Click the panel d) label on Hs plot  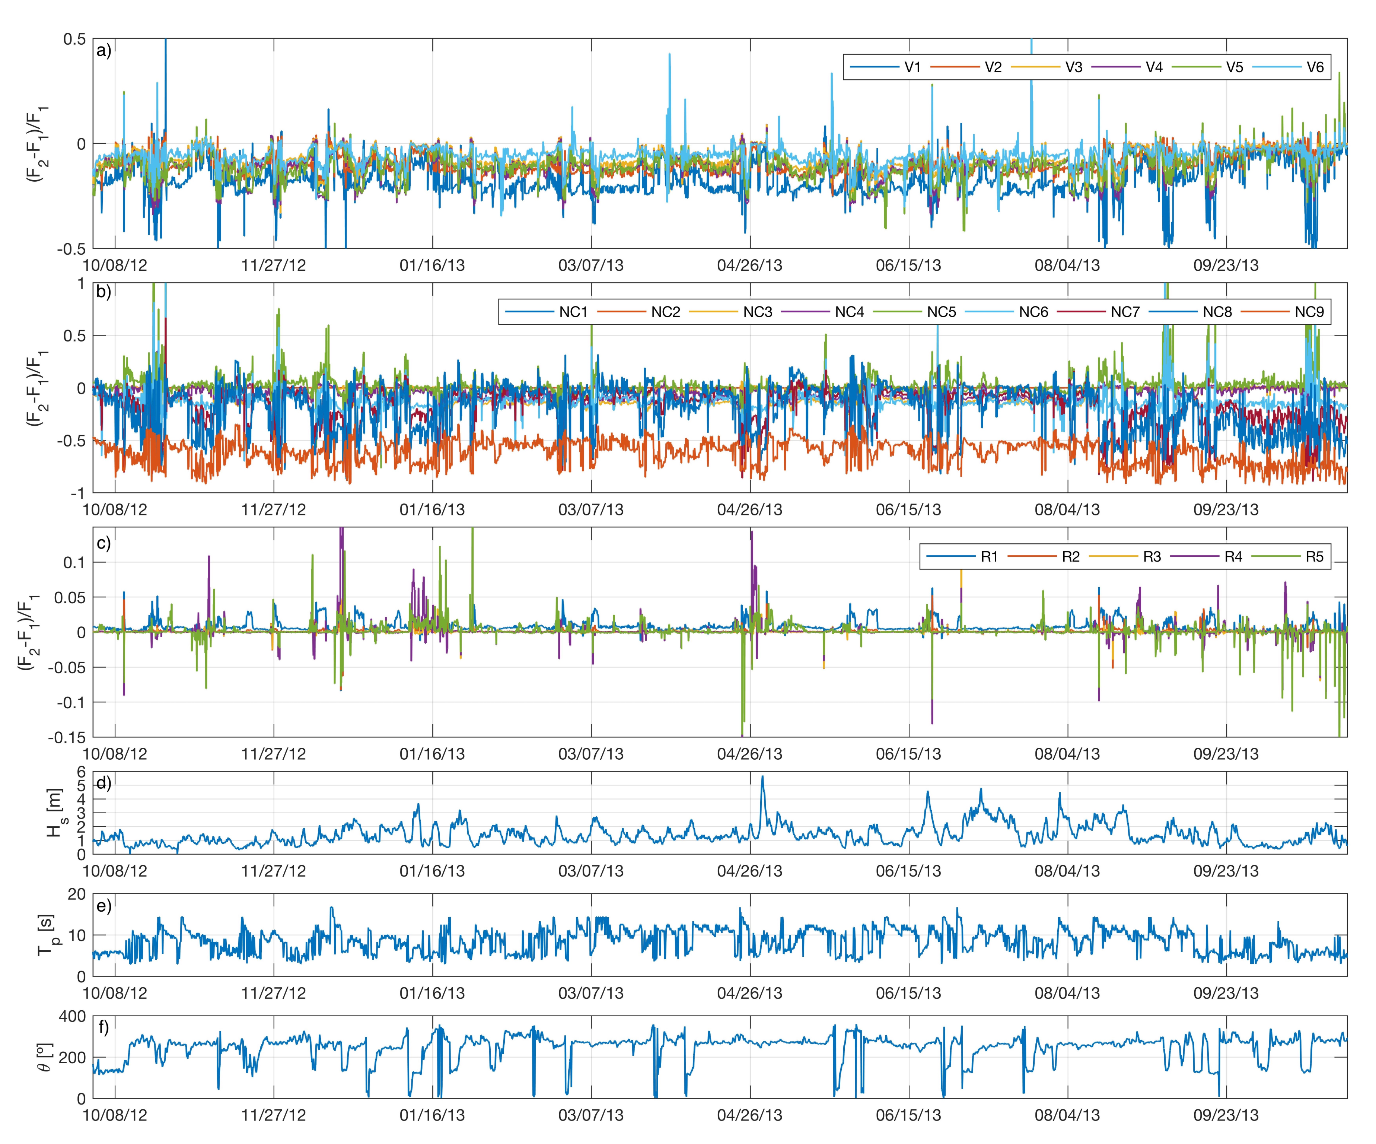tap(104, 784)
